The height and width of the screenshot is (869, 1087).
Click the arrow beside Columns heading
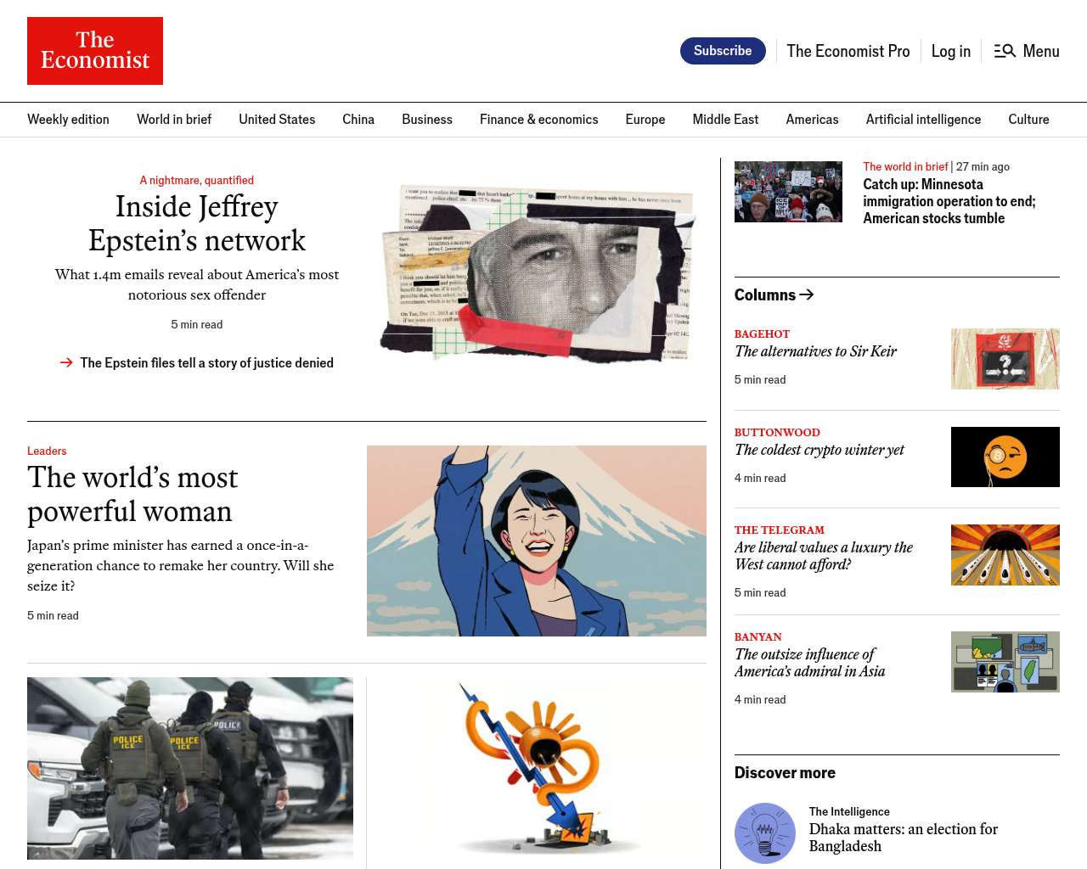(x=807, y=294)
